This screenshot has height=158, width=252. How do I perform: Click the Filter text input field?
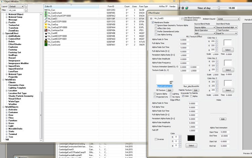coord(16,10)
